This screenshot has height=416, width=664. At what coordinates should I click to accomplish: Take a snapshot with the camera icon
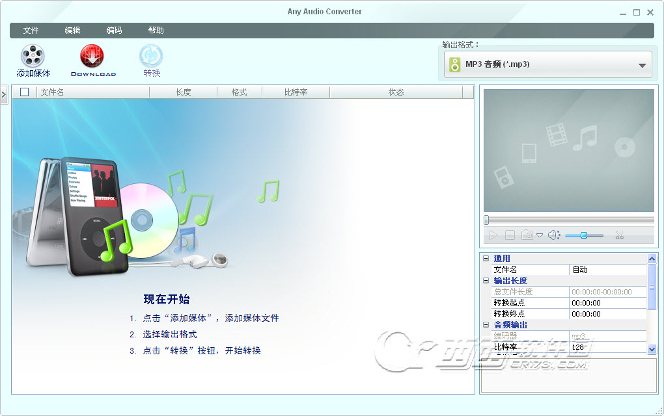point(527,235)
